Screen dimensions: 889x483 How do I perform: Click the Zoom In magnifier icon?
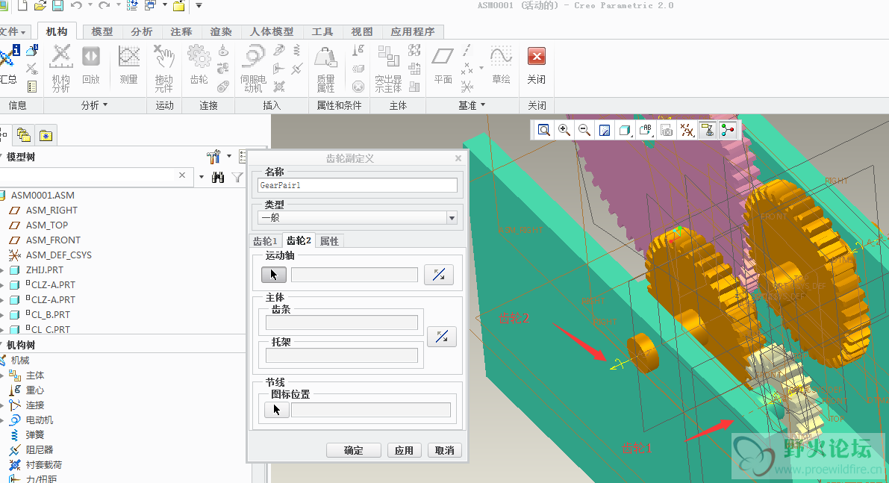564,131
